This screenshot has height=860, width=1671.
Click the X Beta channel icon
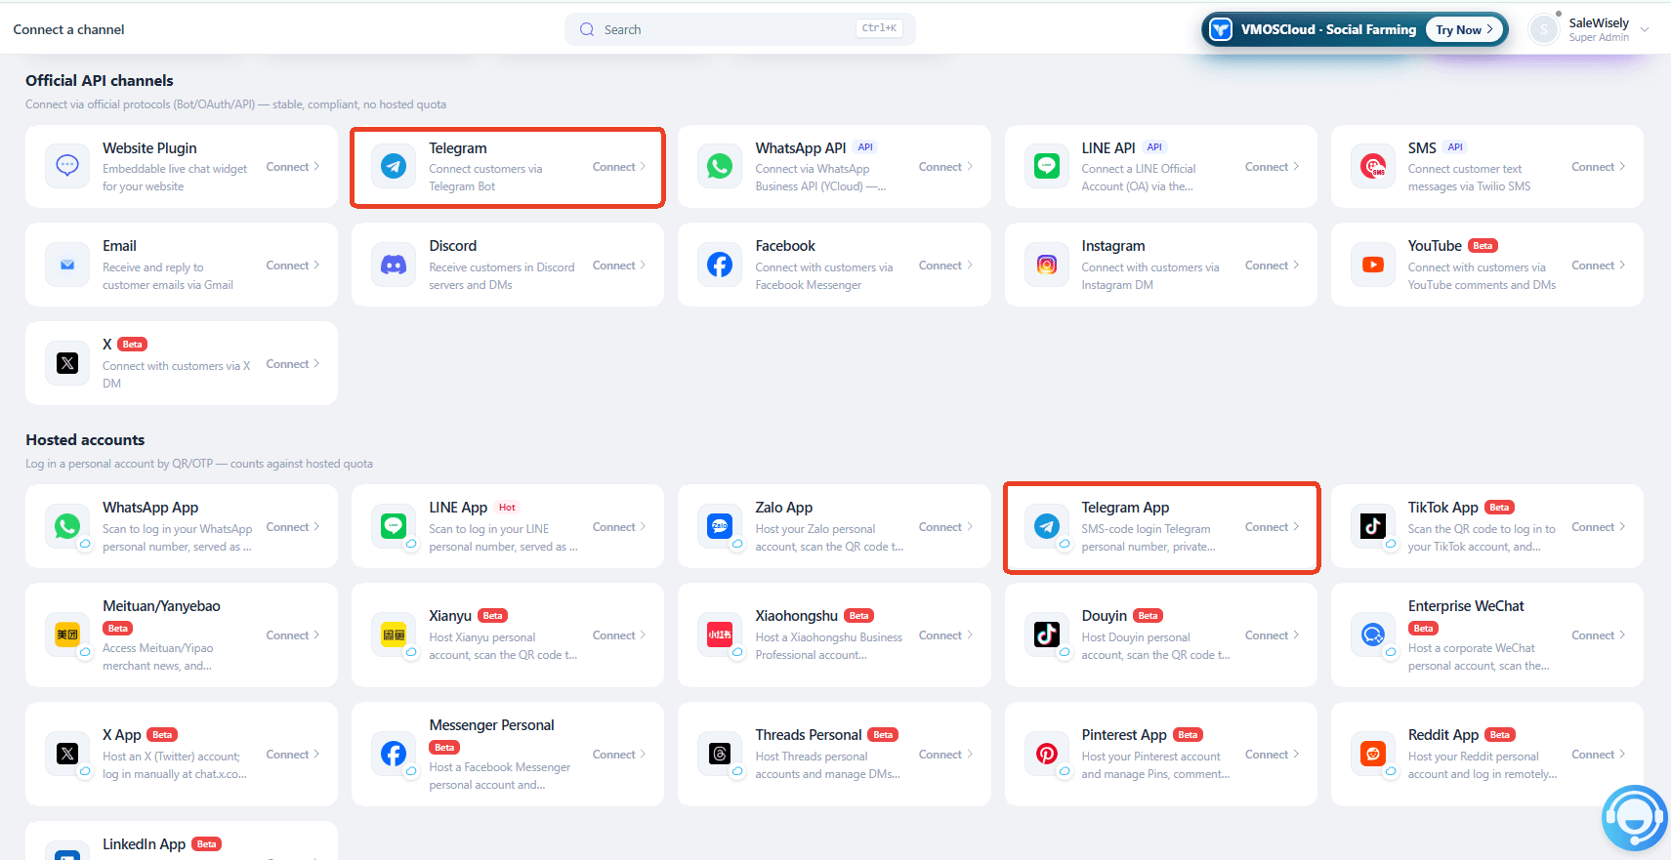click(67, 363)
